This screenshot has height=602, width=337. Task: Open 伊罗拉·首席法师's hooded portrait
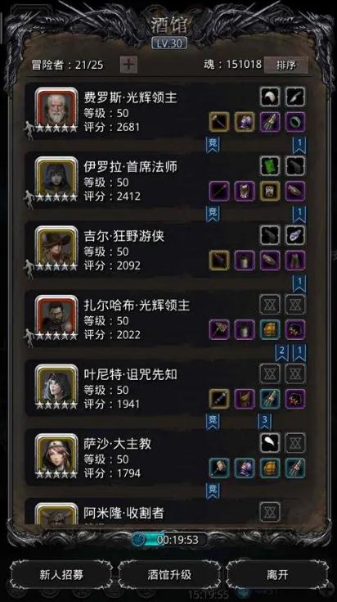pos(56,178)
